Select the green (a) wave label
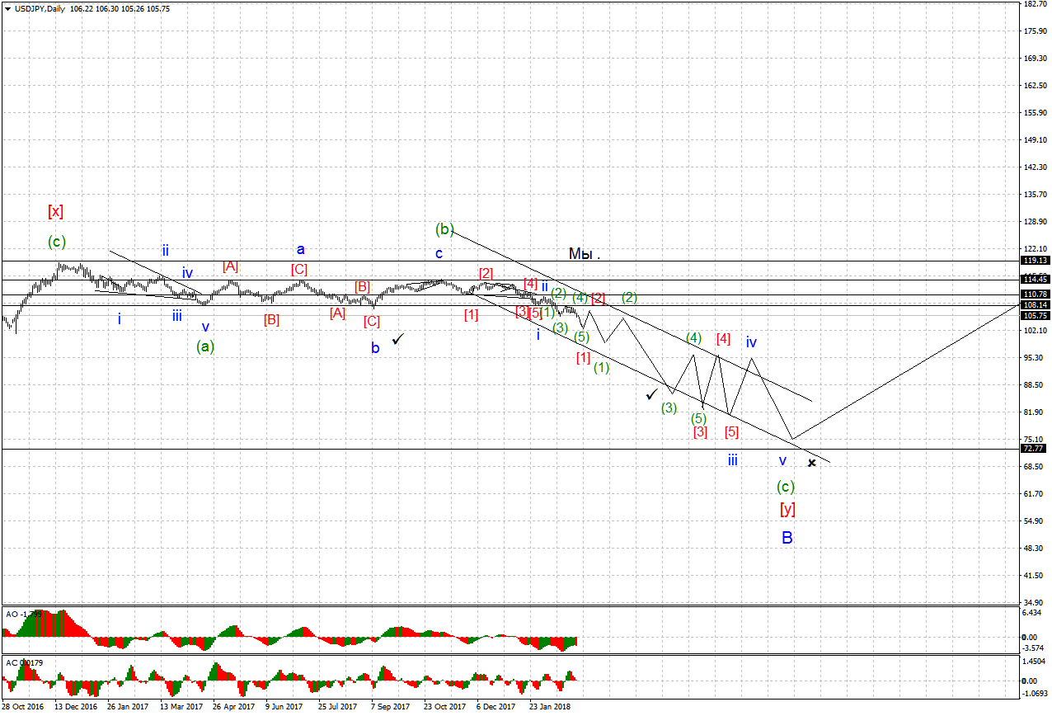Image resolution: width=1052 pixels, height=716 pixels. coord(205,346)
